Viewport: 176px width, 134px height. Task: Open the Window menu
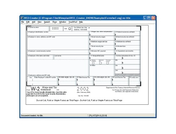coord(63,22)
